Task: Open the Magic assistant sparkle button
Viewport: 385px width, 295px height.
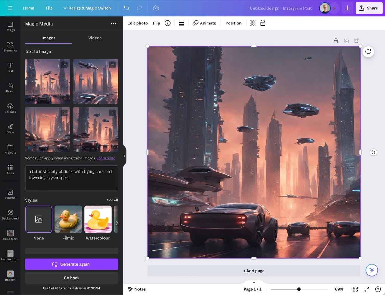Action: click(371, 270)
